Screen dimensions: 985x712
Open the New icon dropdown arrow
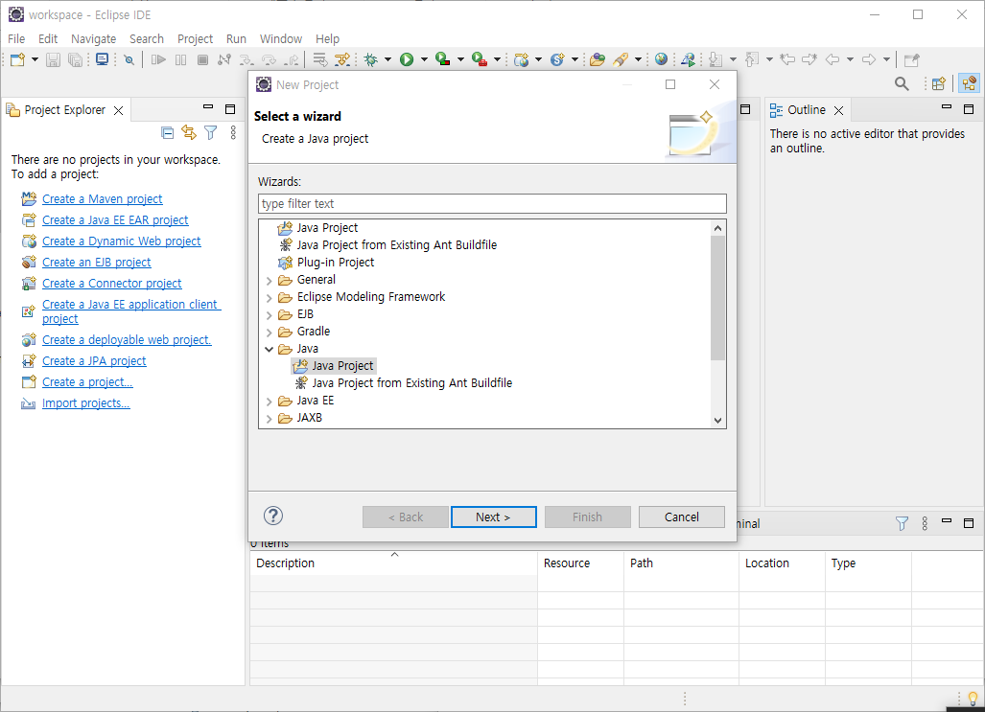[x=35, y=59]
